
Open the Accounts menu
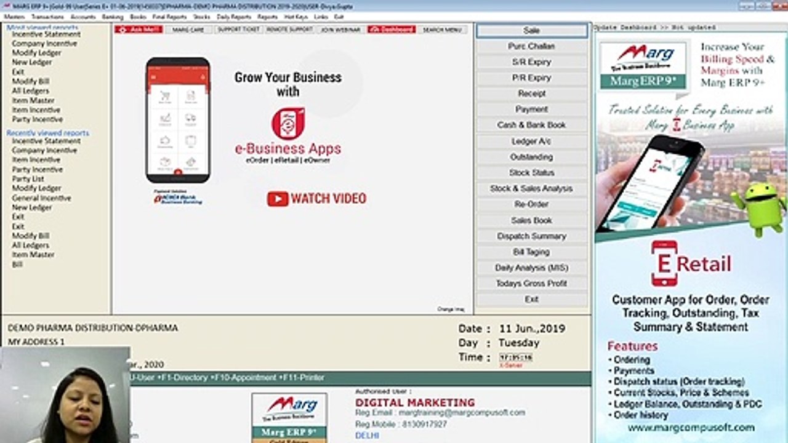pos(83,17)
